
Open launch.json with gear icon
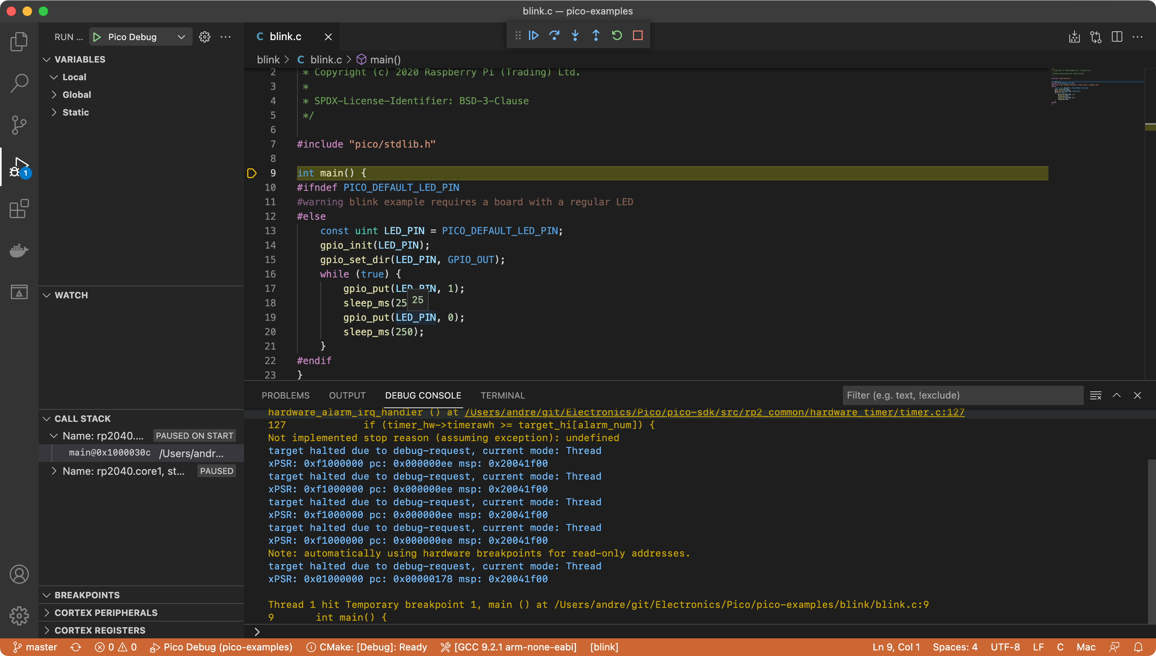click(205, 37)
